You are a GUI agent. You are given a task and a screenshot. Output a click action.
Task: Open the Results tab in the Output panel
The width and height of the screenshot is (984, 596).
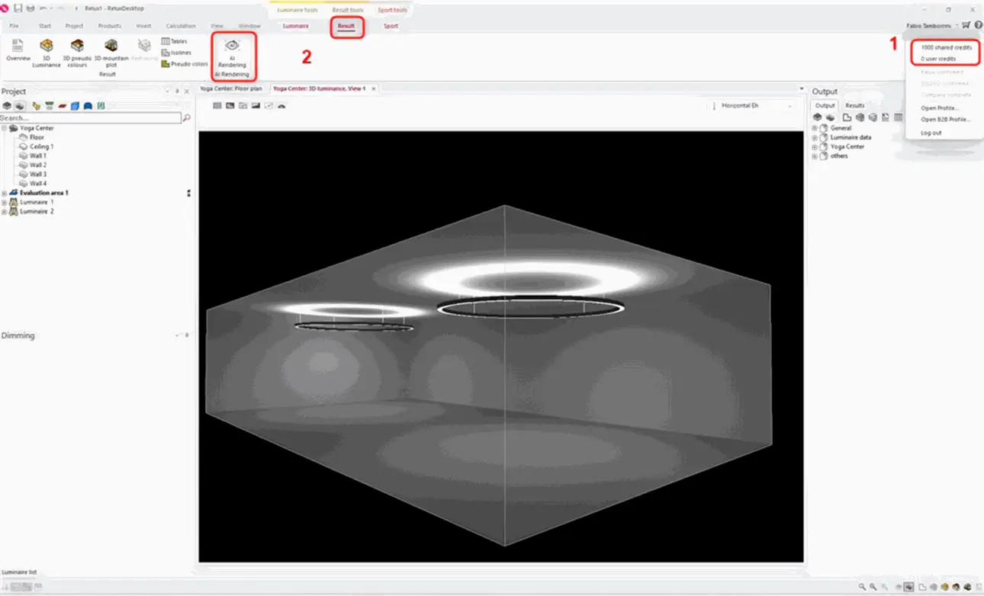(855, 105)
